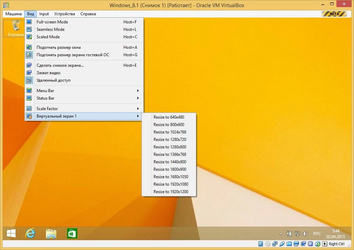Choose Resize to 800x600
This screenshot has width=354, height=250.
169,125
